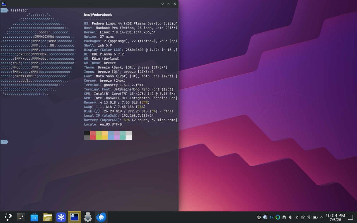
Task: Click the 'DE: KDE Plasma 6.7.2' line
Action: click(104, 54)
